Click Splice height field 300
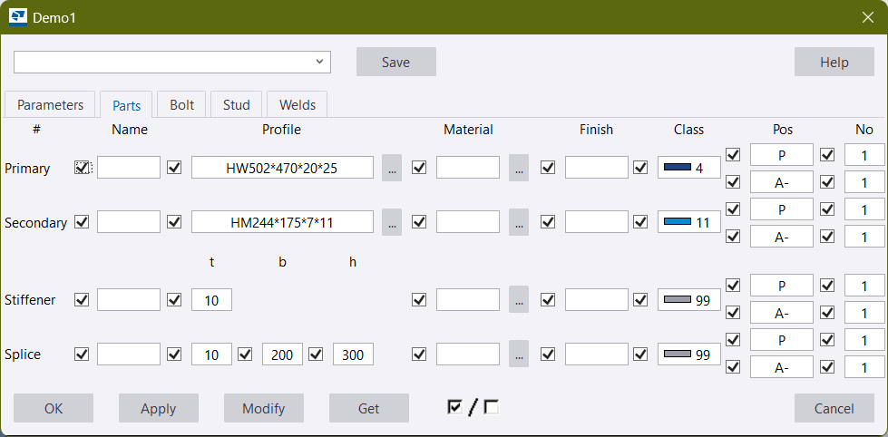 click(353, 354)
